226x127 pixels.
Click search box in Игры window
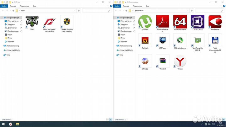pyautogui.click(x=97, y=11)
